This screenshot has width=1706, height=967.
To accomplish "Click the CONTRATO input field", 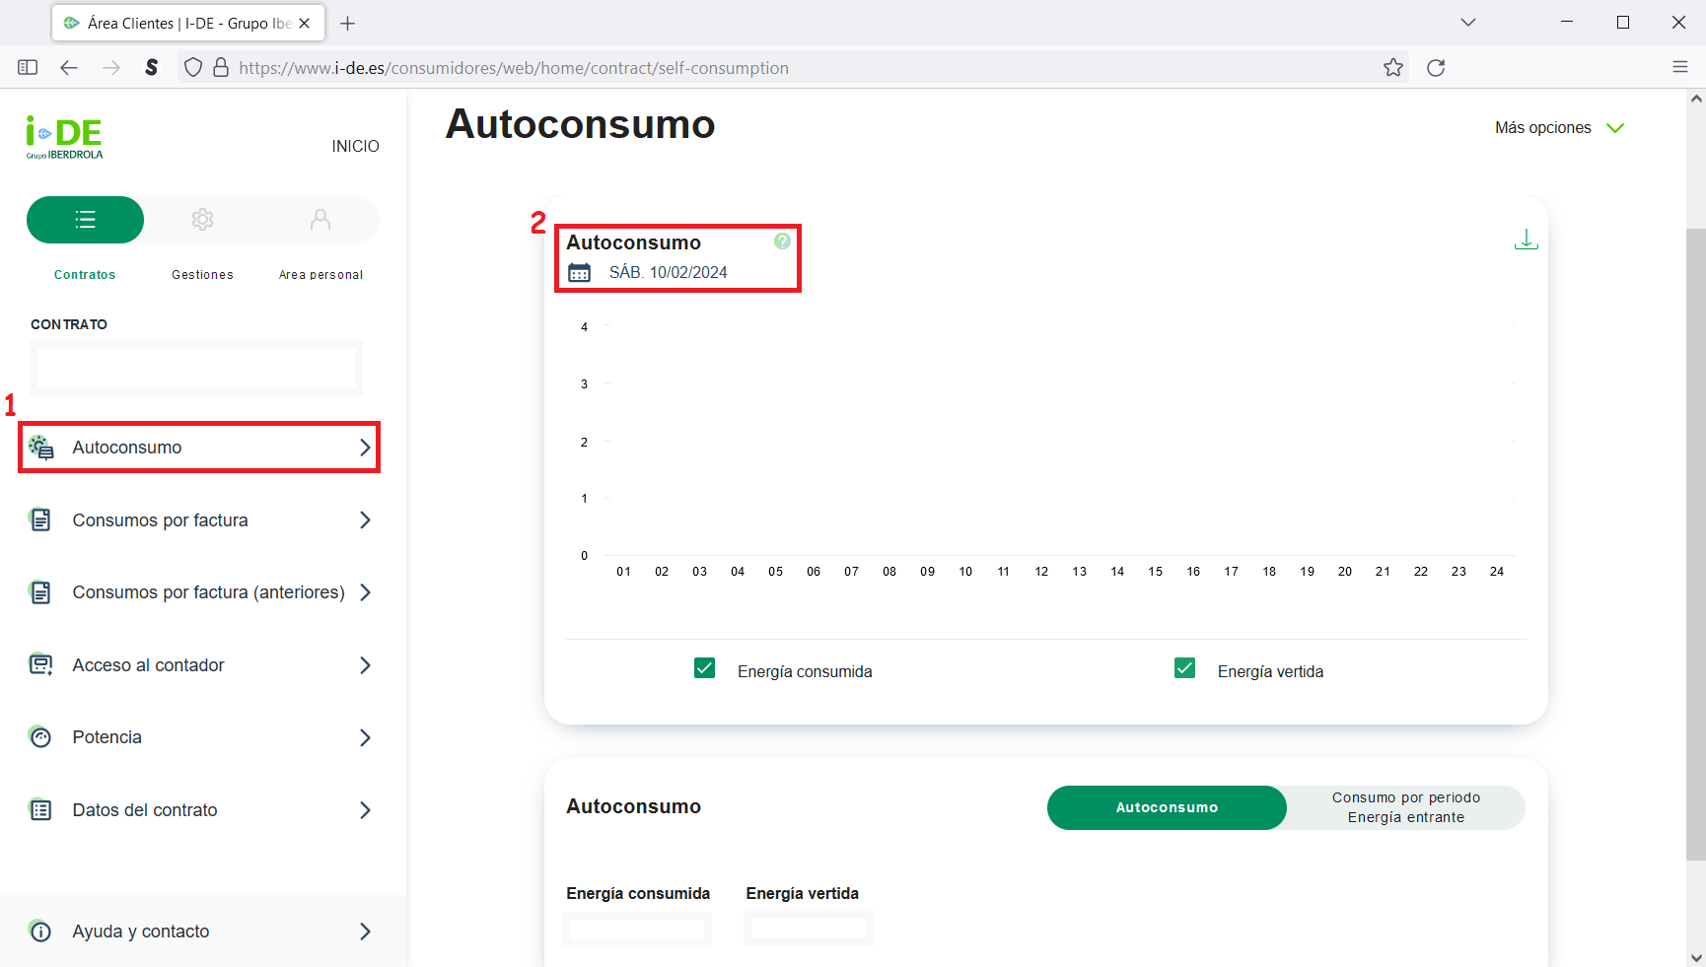I will click(195, 368).
